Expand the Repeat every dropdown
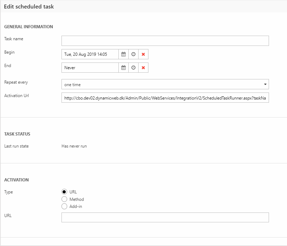The width and height of the screenshot is (287, 246). point(165,84)
